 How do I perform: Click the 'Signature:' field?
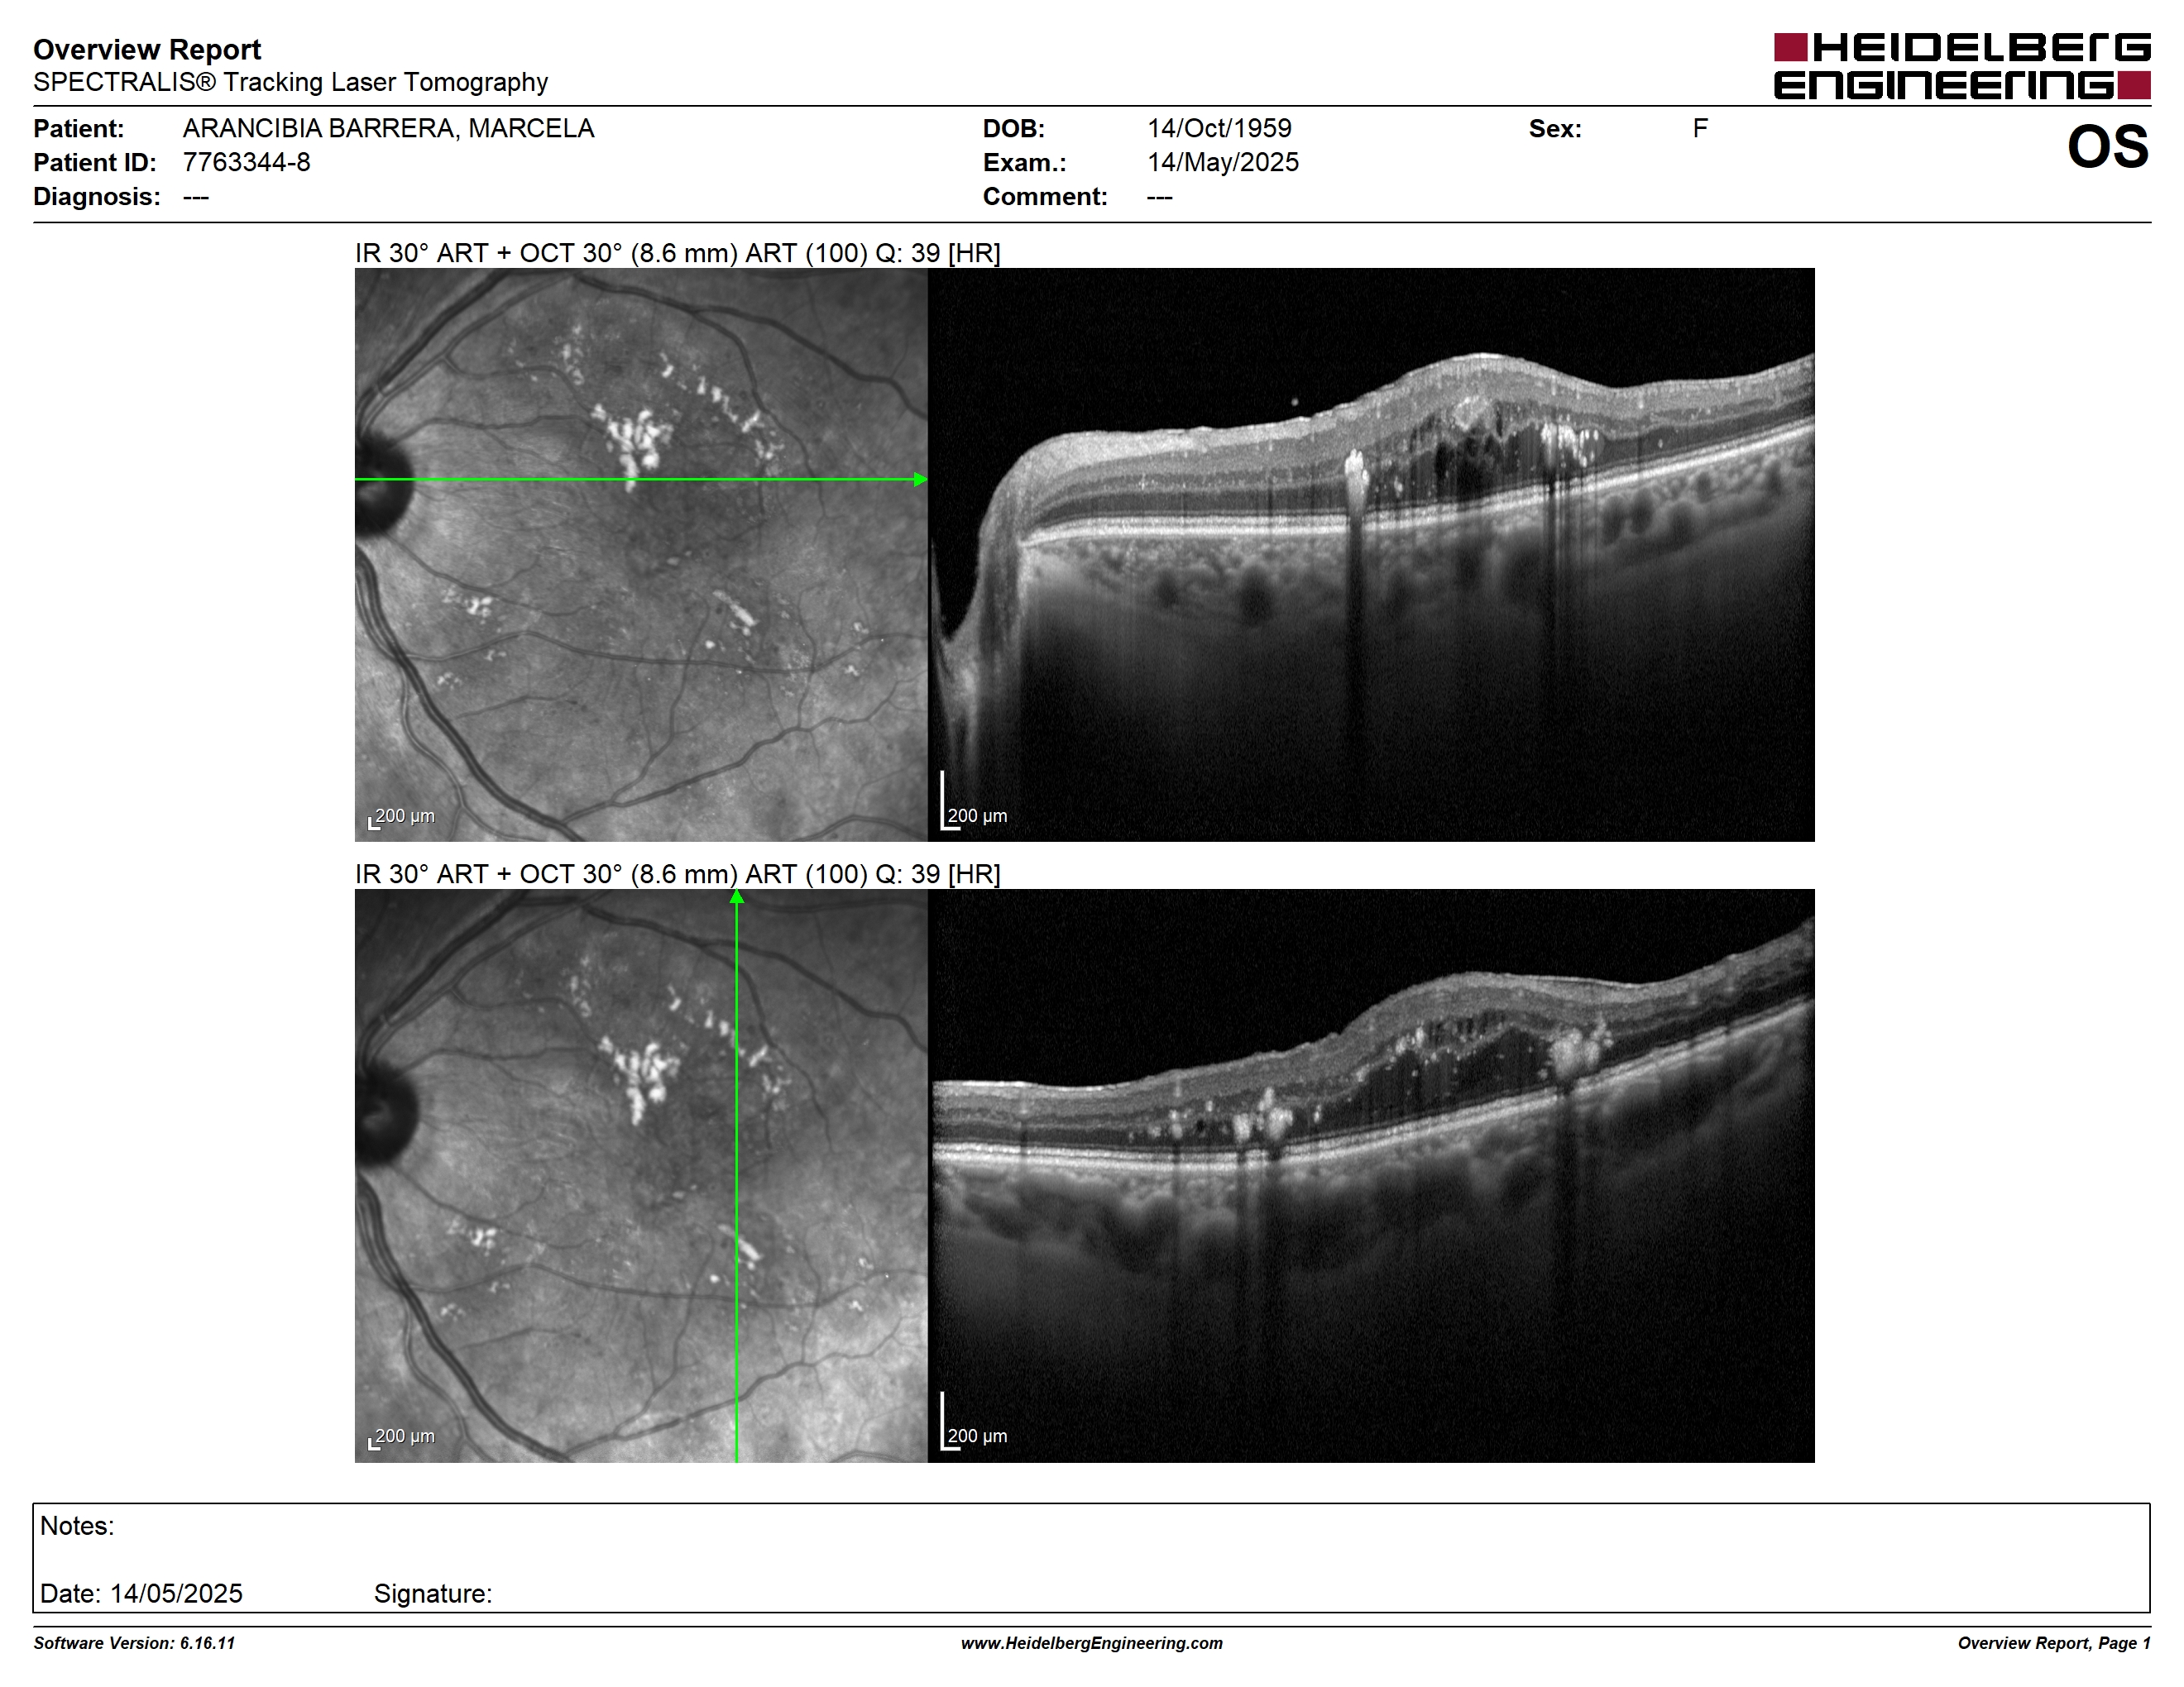pyautogui.click(x=433, y=1593)
